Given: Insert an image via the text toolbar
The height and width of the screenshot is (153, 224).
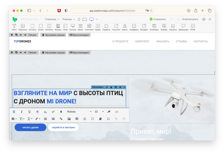Looking at the screenshot, I should (69, 119).
